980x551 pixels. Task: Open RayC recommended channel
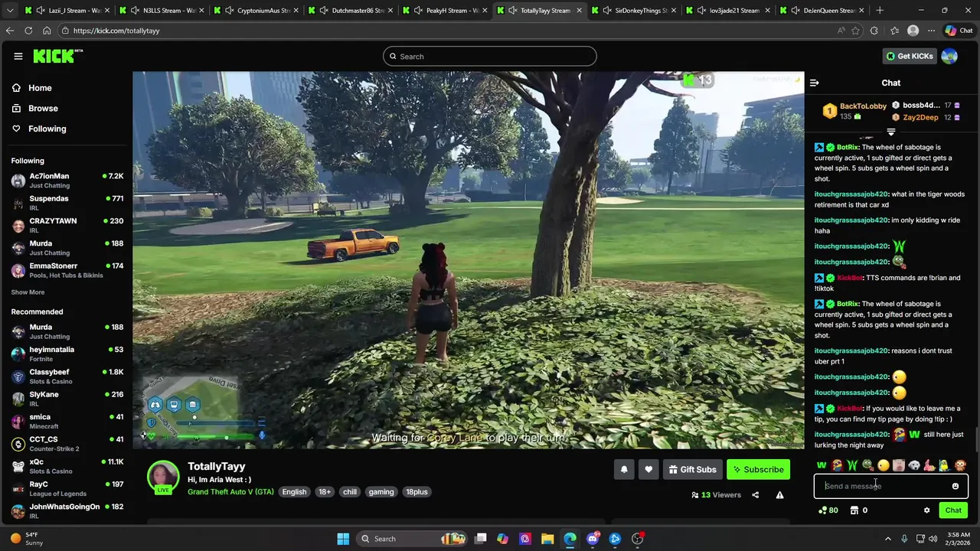(67, 488)
